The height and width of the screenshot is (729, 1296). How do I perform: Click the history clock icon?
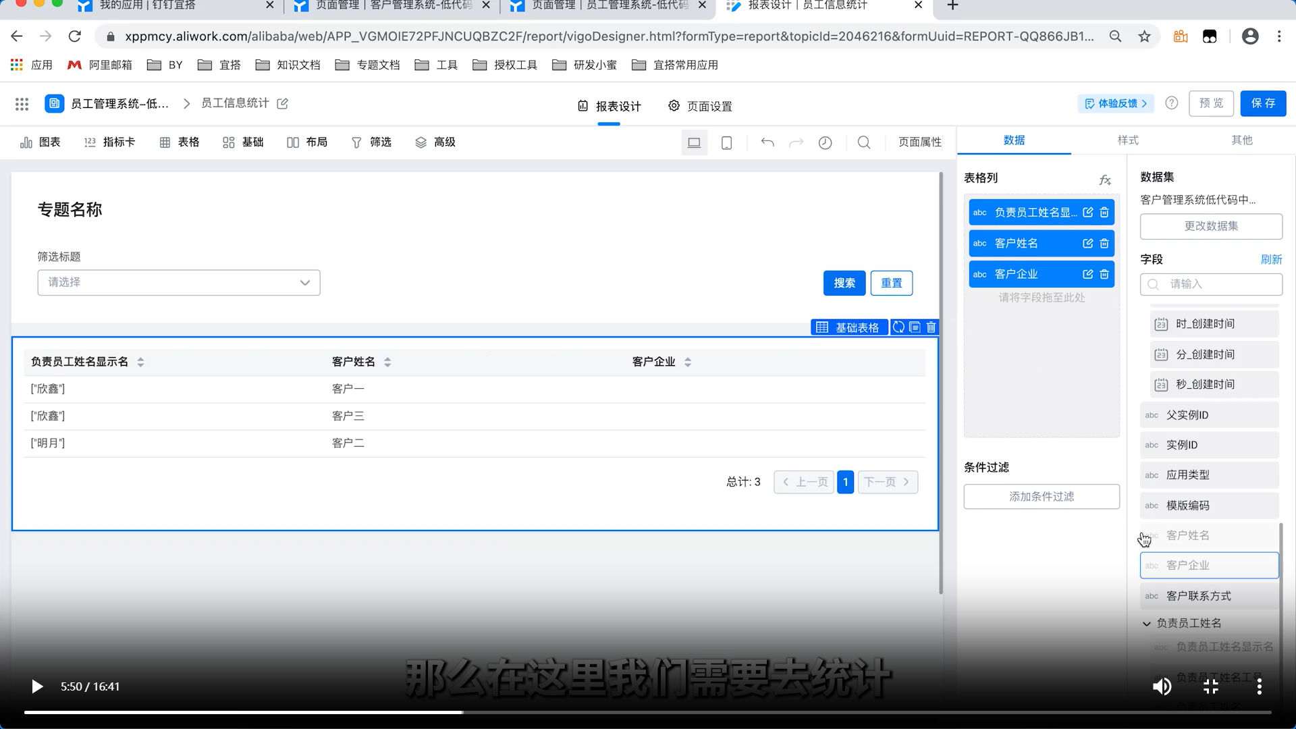[x=825, y=142]
